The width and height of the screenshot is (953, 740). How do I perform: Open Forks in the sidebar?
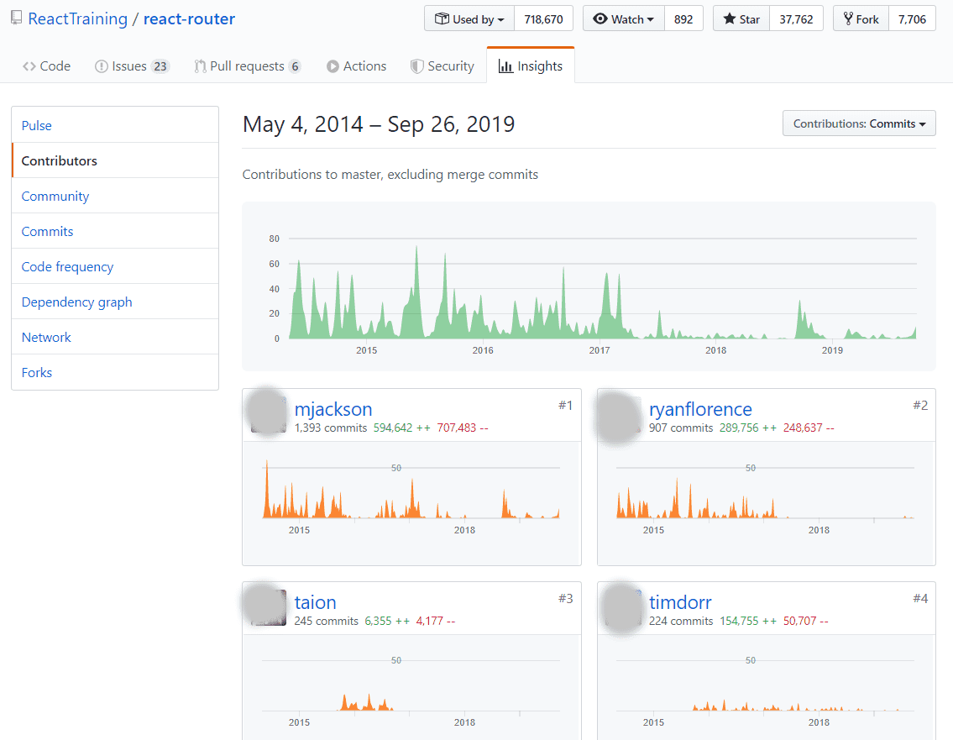tap(115, 372)
